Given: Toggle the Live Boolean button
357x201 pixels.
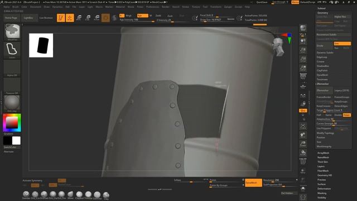Looking at the screenshot, I should coord(46,18).
